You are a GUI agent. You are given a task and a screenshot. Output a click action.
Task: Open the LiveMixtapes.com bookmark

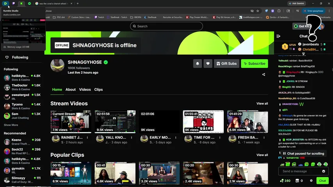(251, 17)
